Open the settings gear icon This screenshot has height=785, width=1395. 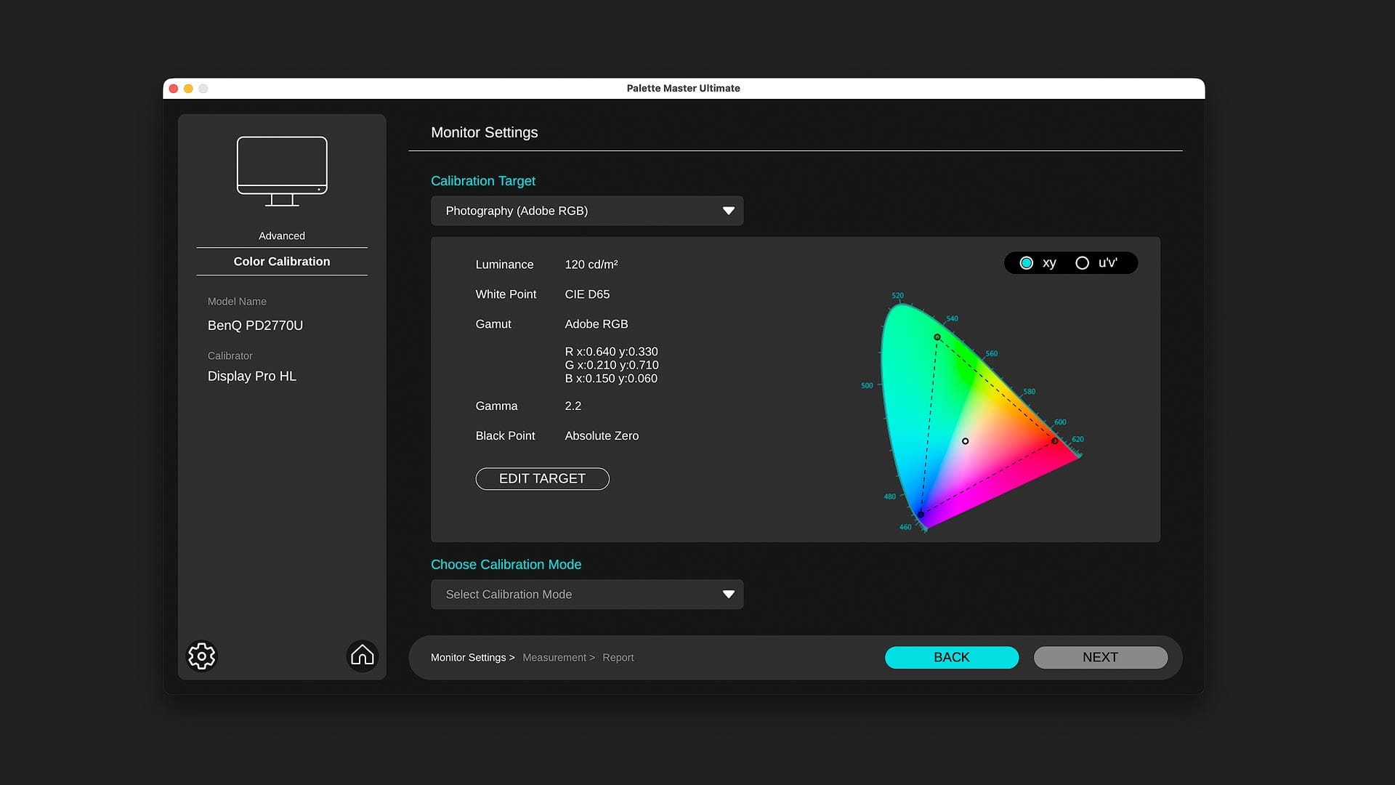(202, 656)
